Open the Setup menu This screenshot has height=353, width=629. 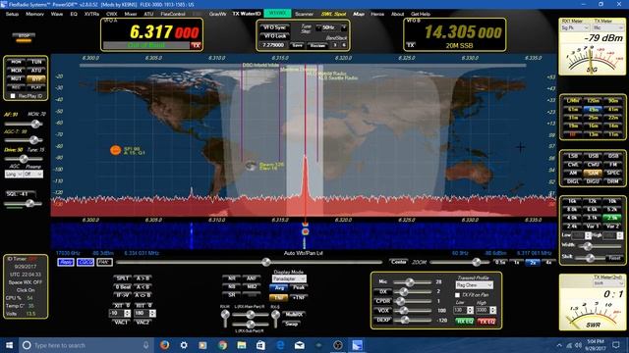click(x=12, y=14)
